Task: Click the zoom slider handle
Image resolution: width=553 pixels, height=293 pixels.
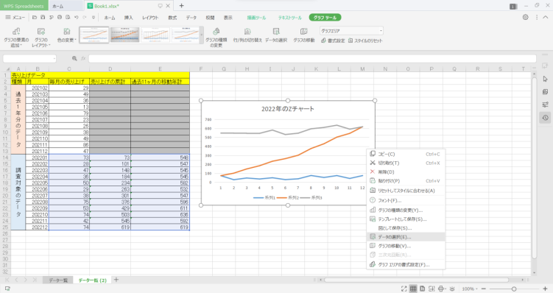Action: (514, 289)
